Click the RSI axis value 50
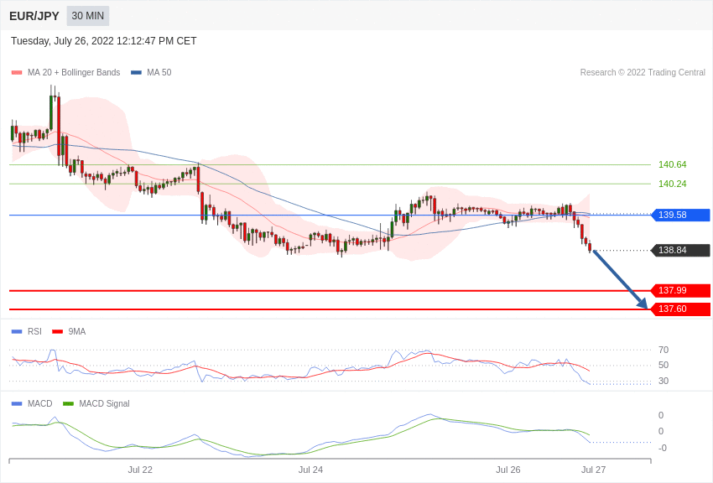The height and width of the screenshot is (483, 713). [664, 366]
